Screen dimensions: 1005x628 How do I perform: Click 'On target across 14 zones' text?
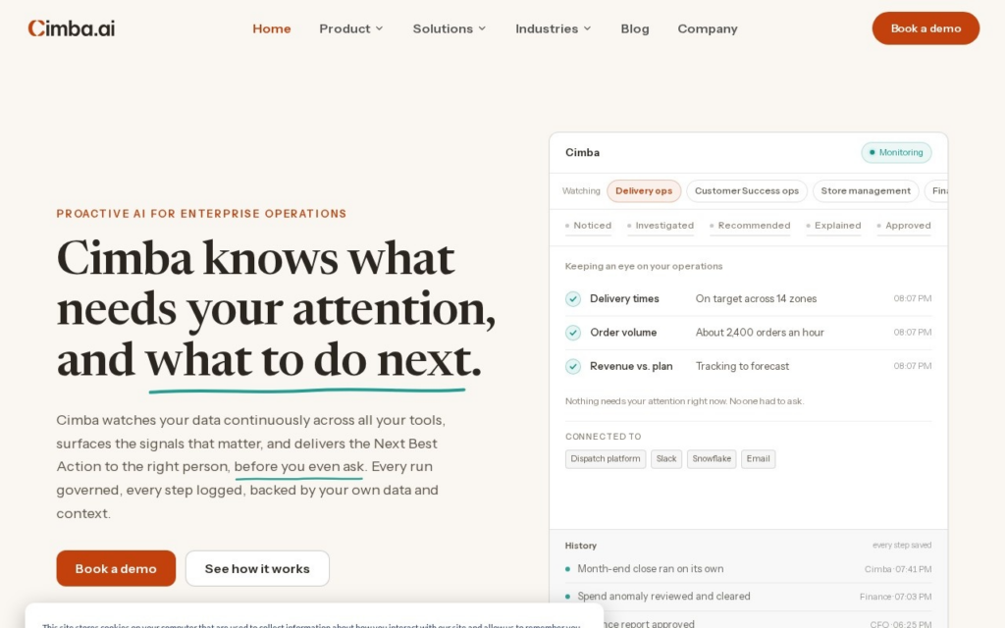pos(756,298)
